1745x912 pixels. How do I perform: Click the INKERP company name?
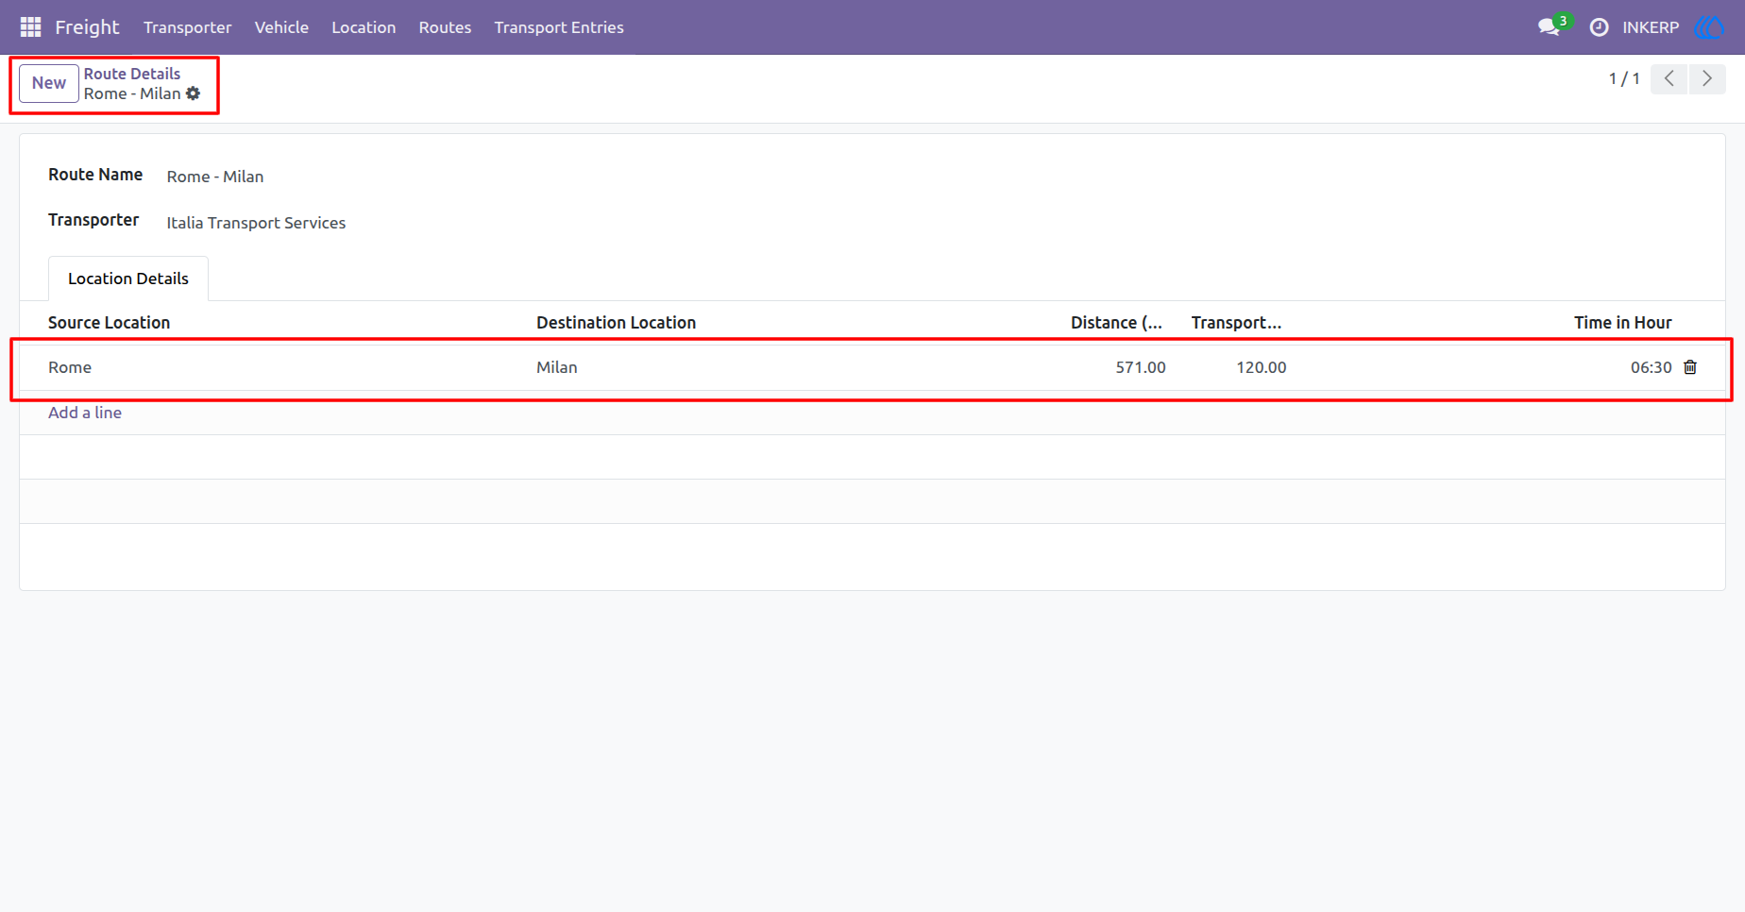pos(1651,27)
